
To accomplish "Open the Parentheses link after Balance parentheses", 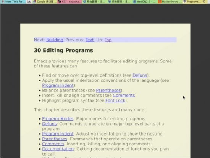I will point(108,90).
